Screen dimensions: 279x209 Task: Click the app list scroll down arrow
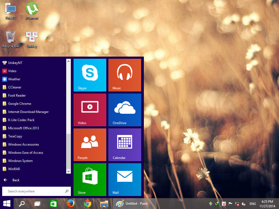(x=68, y=171)
